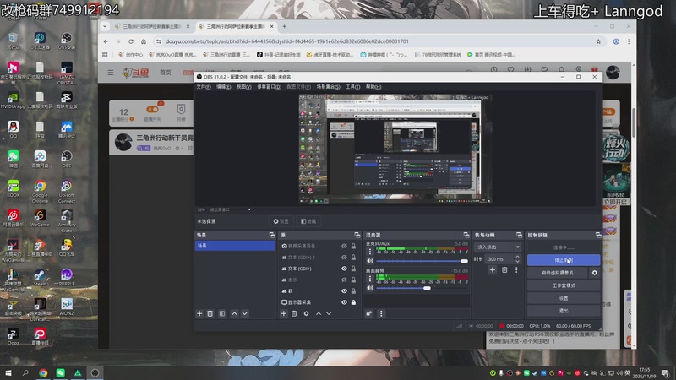Show the 文本 (GDI+) 2 source
676x380 pixels.
(344, 258)
